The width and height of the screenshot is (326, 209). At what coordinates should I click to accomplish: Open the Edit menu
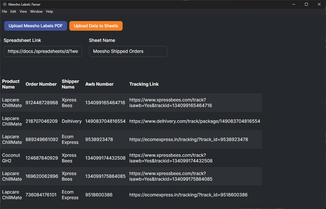(x=13, y=12)
